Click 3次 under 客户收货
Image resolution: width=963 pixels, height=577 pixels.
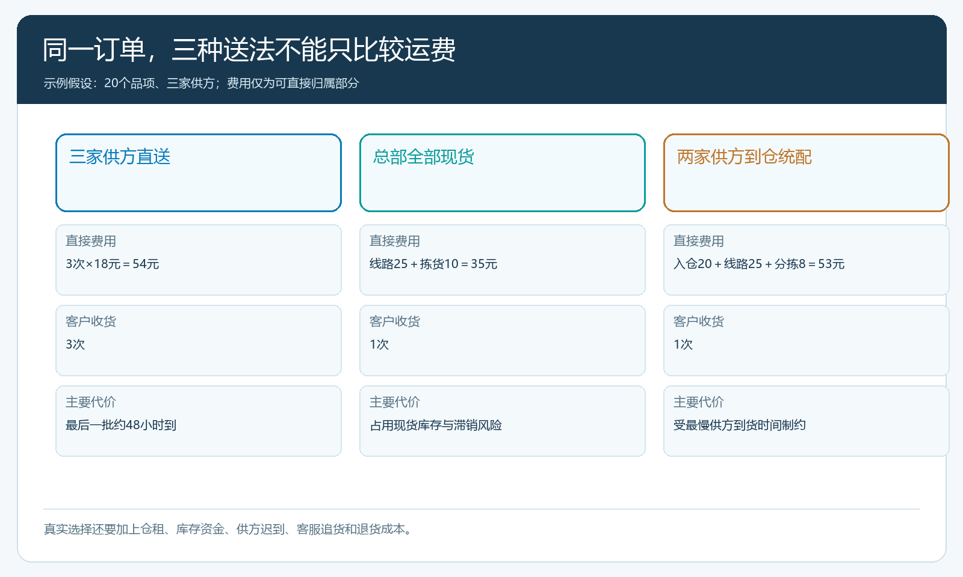[x=75, y=344]
